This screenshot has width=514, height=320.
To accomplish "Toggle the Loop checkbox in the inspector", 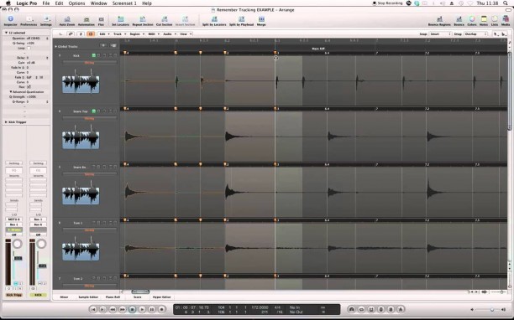I will tap(29, 48).
